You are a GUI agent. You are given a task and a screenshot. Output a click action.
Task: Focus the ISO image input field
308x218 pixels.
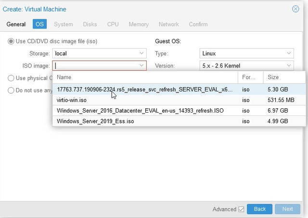click(95, 65)
